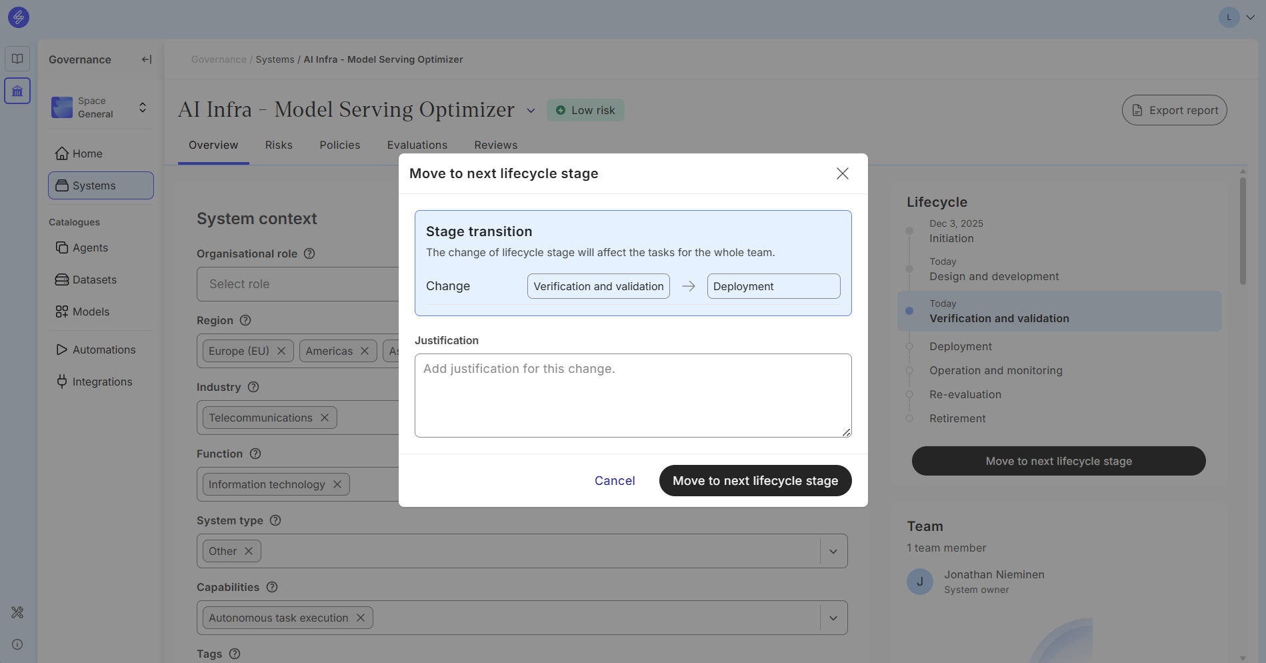The width and height of the screenshot is (1266, 663).
Task: Click the info icon at bottom left
Action: (17, 644)
